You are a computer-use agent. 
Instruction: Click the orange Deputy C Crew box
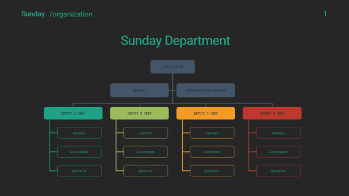tap(206, 113)
